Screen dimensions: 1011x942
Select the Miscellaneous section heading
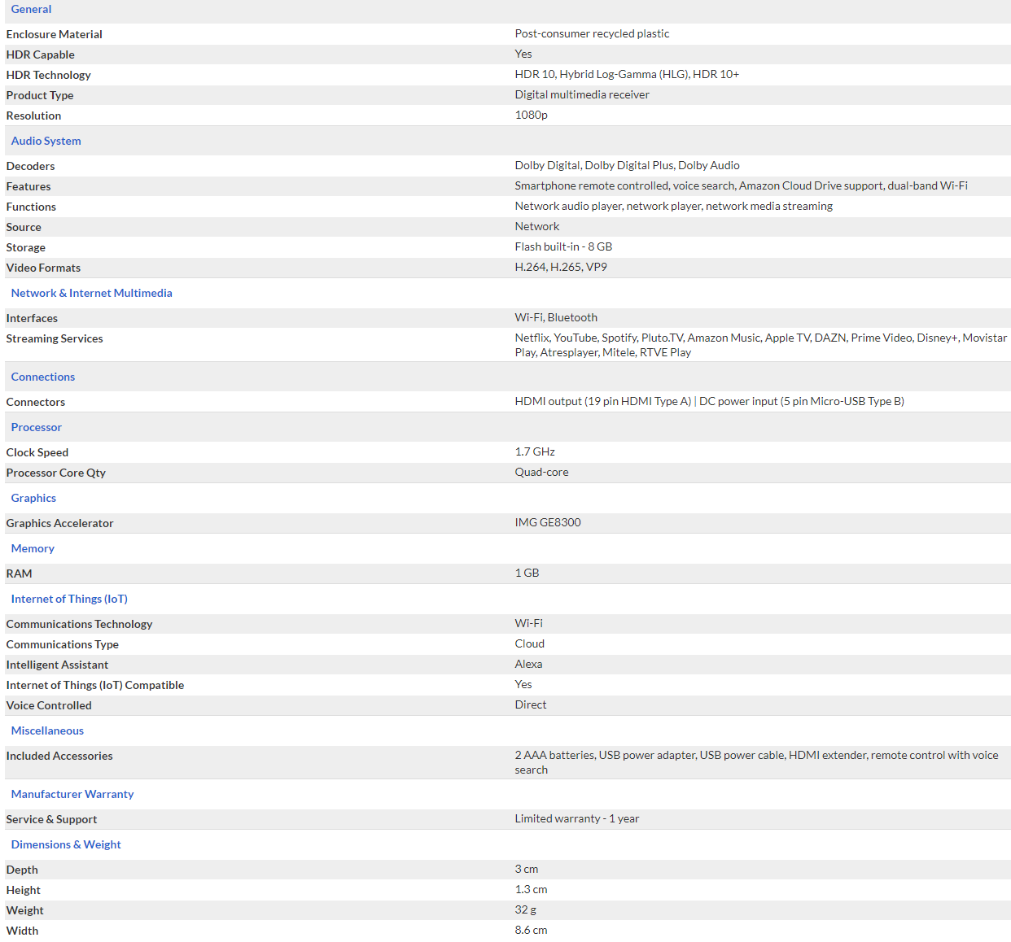[47, 730]
